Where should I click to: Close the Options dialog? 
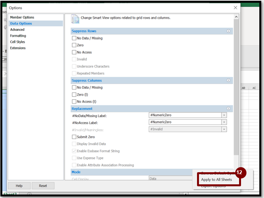pyautogui.click(x=235, y=8)
